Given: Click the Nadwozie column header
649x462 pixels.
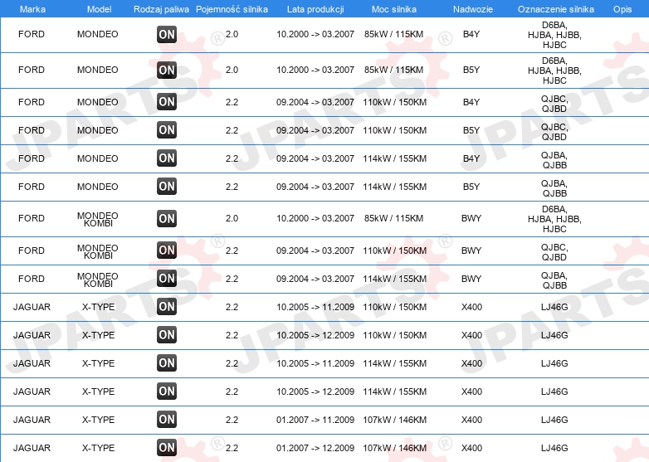Looking at the screenshot, I should tap(473, 9).
